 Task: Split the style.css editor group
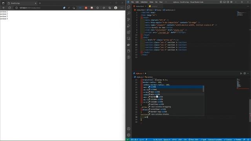click(245, 73)
